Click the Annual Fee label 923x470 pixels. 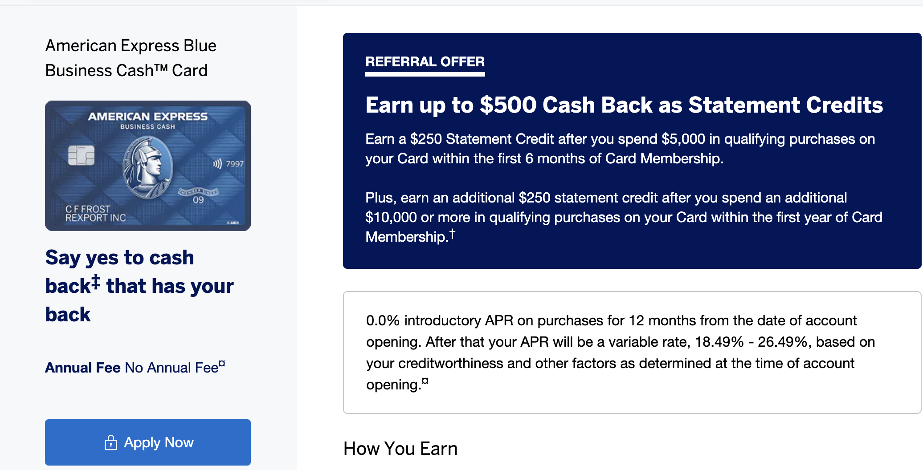[x=83, y=368]
